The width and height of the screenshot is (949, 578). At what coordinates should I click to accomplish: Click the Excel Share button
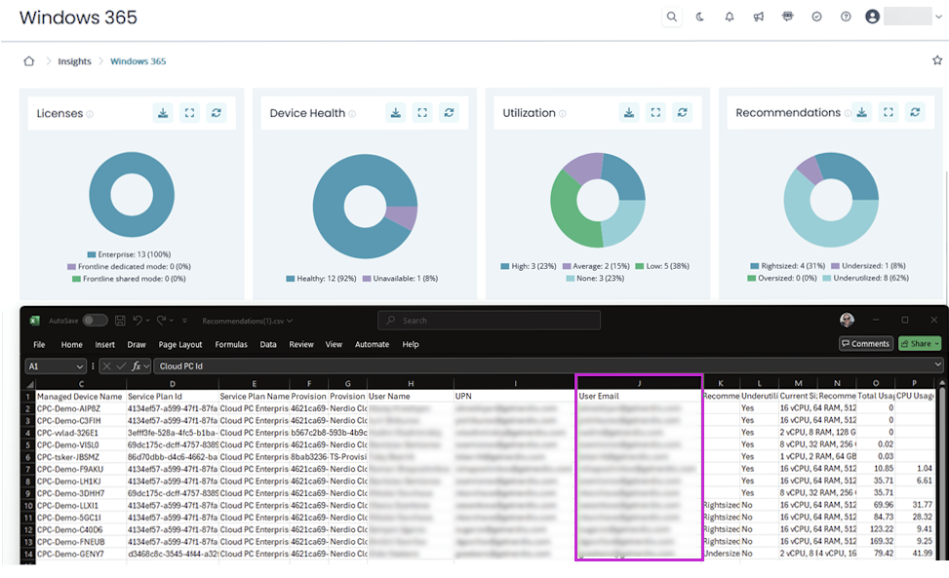(x=919, y=343)
